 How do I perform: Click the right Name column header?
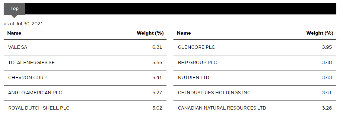tap(184, 33)
